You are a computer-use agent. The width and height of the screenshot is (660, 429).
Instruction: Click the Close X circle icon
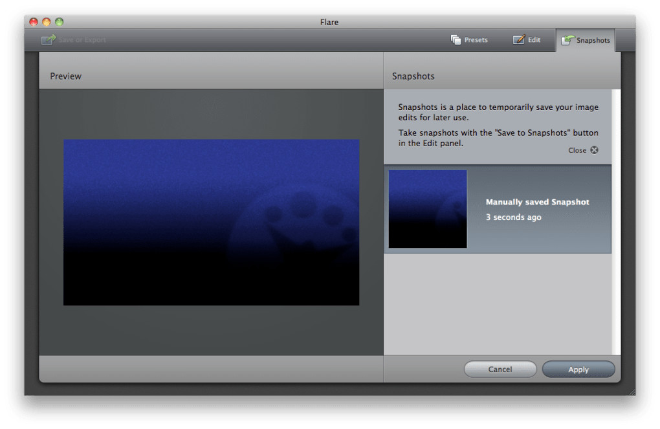594,150
